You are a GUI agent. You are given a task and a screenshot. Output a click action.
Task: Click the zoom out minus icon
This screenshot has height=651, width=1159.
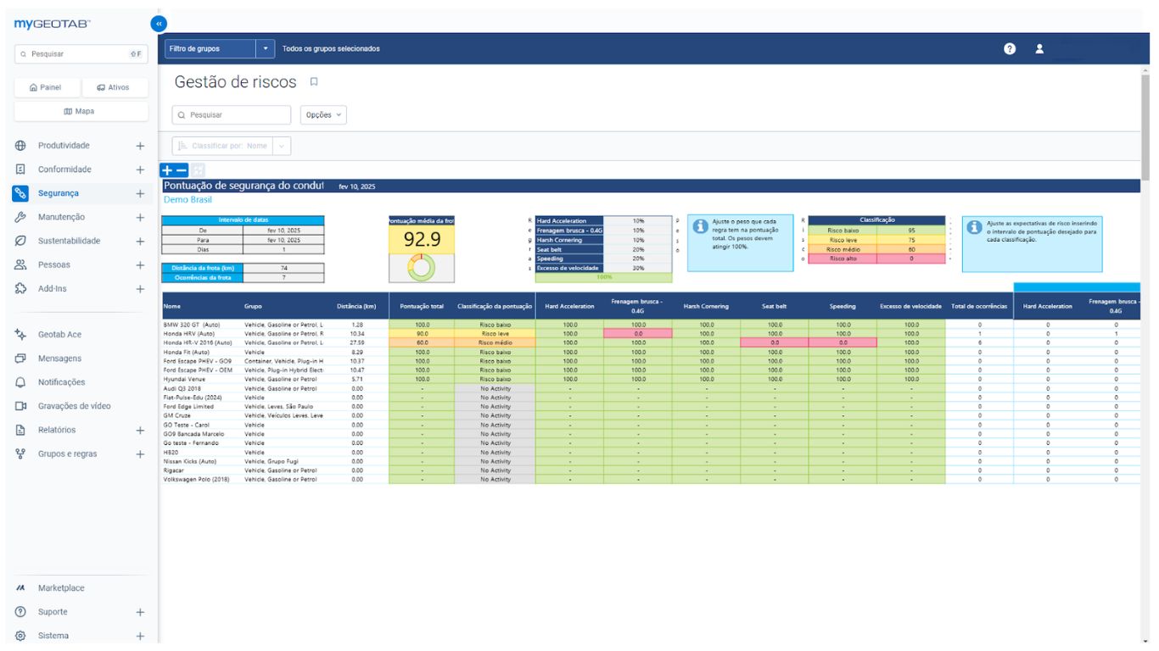click(x=182, y=170)
